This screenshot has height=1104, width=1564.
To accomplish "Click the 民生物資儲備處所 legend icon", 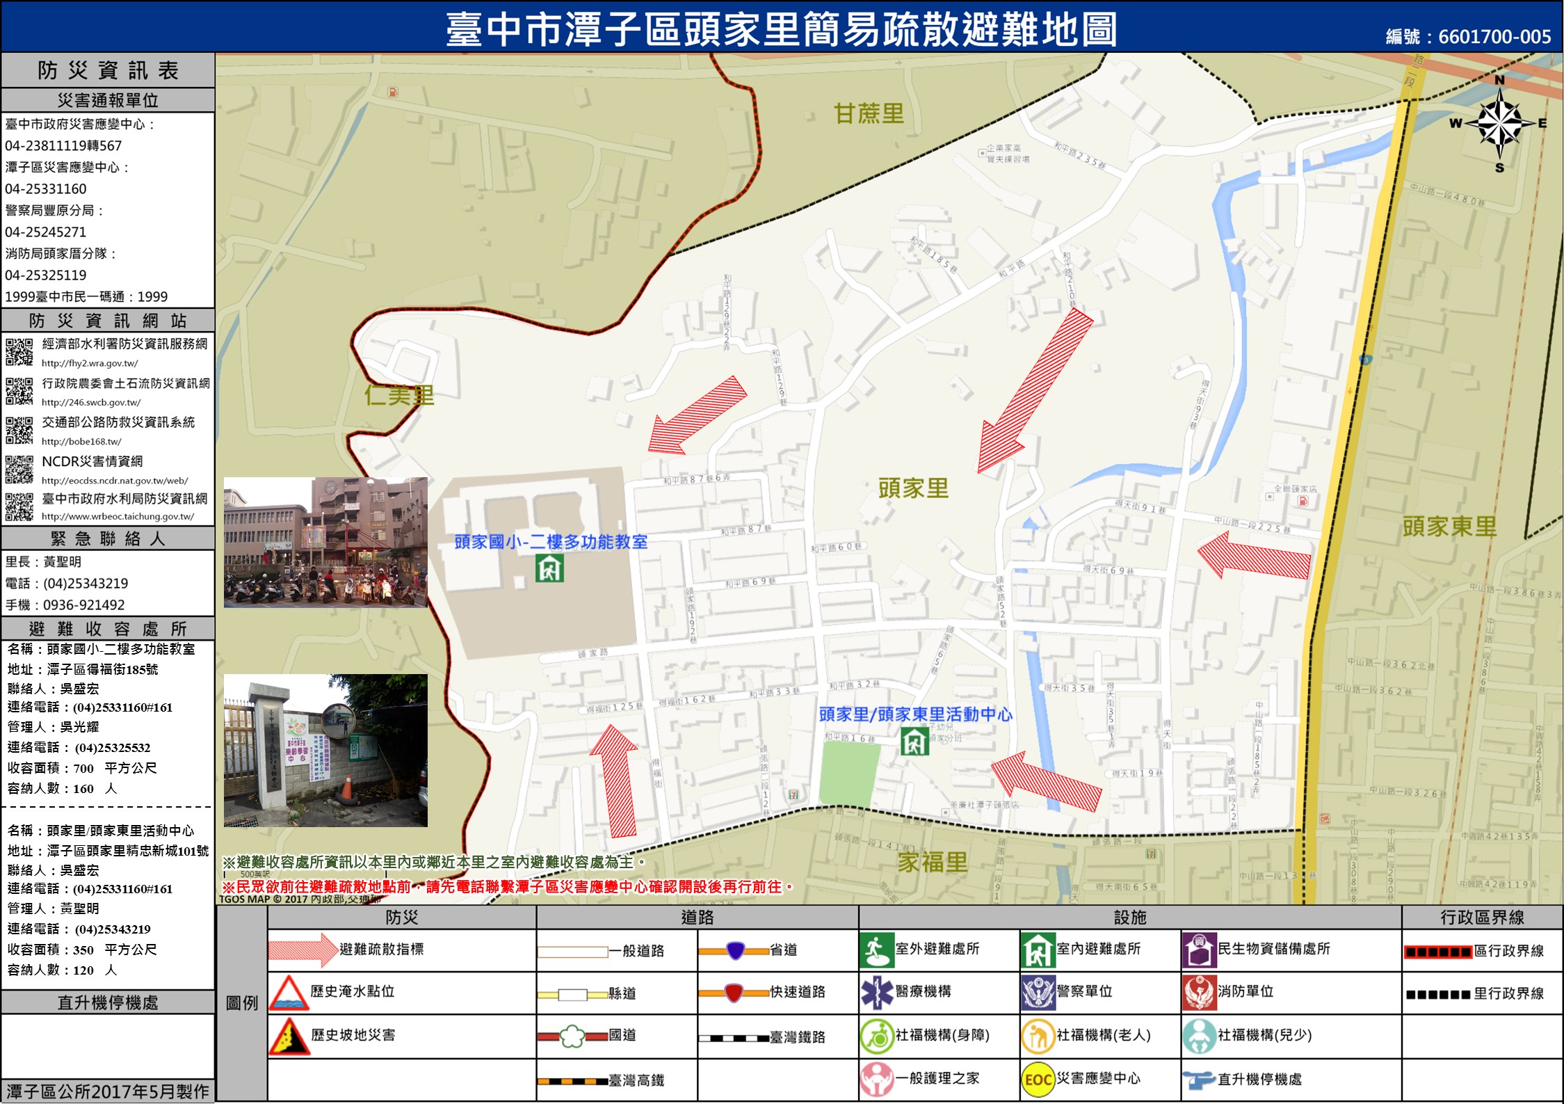I will point(1198,950).
